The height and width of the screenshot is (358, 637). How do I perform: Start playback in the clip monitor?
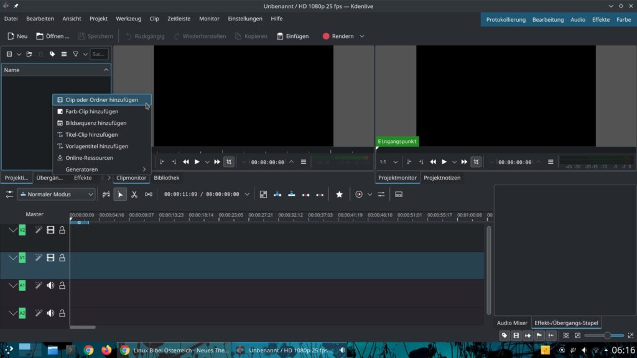[x=197, y=162]
